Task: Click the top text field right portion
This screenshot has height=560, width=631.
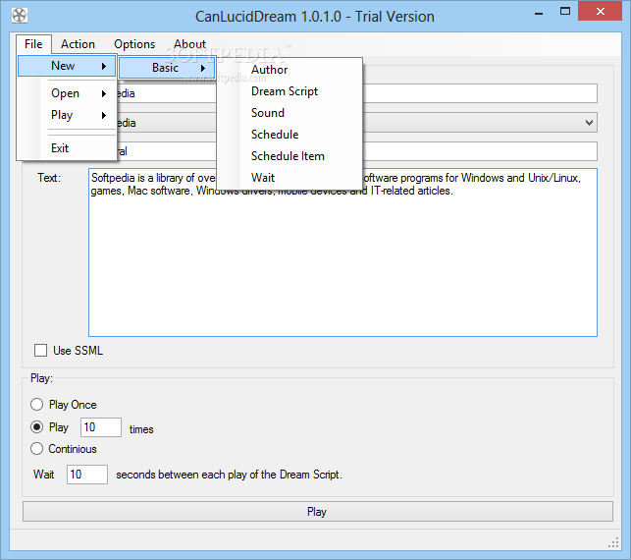Action: tap(480, 93)
